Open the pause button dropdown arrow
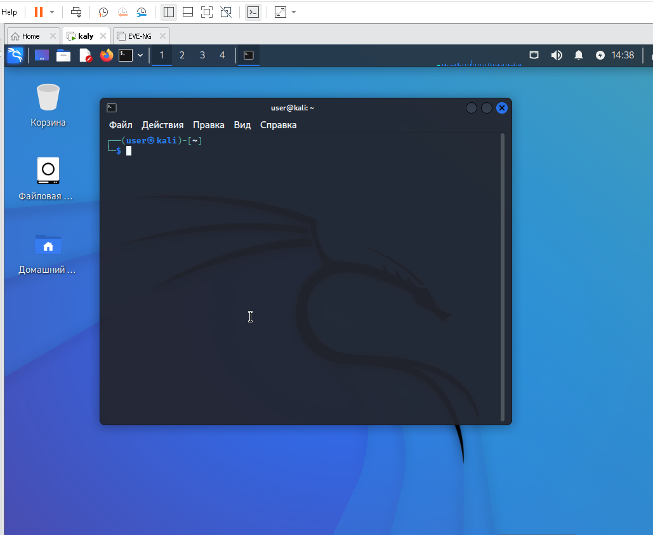 point(52,12)
